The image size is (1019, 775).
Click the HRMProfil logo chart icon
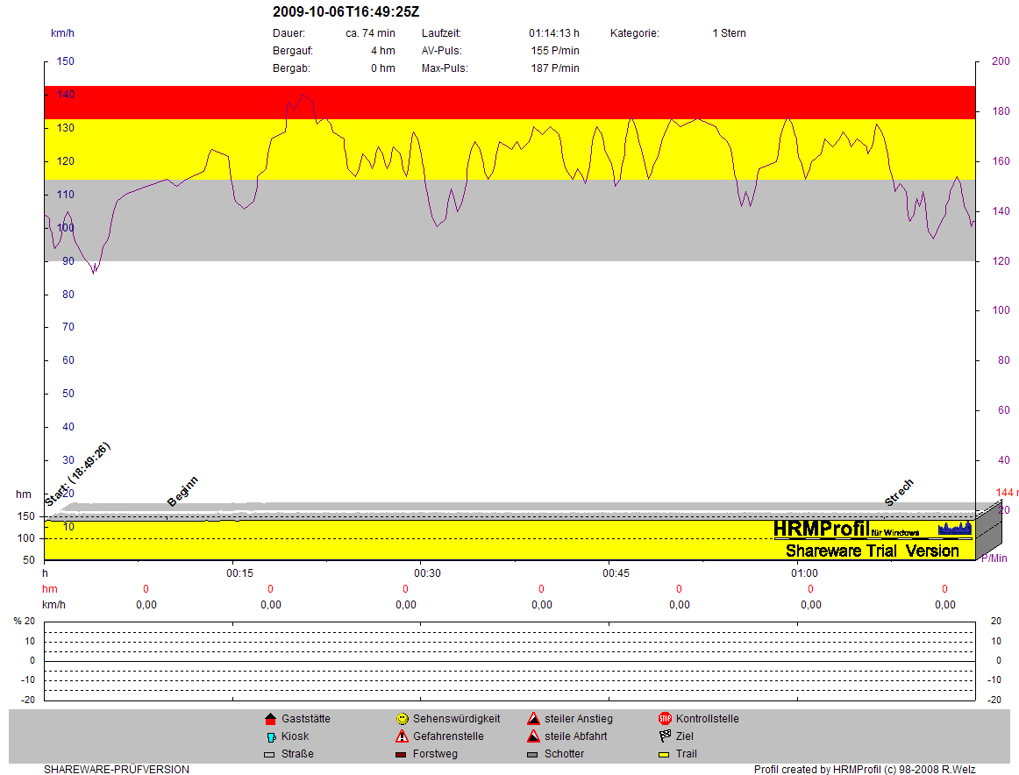[955, 528]
